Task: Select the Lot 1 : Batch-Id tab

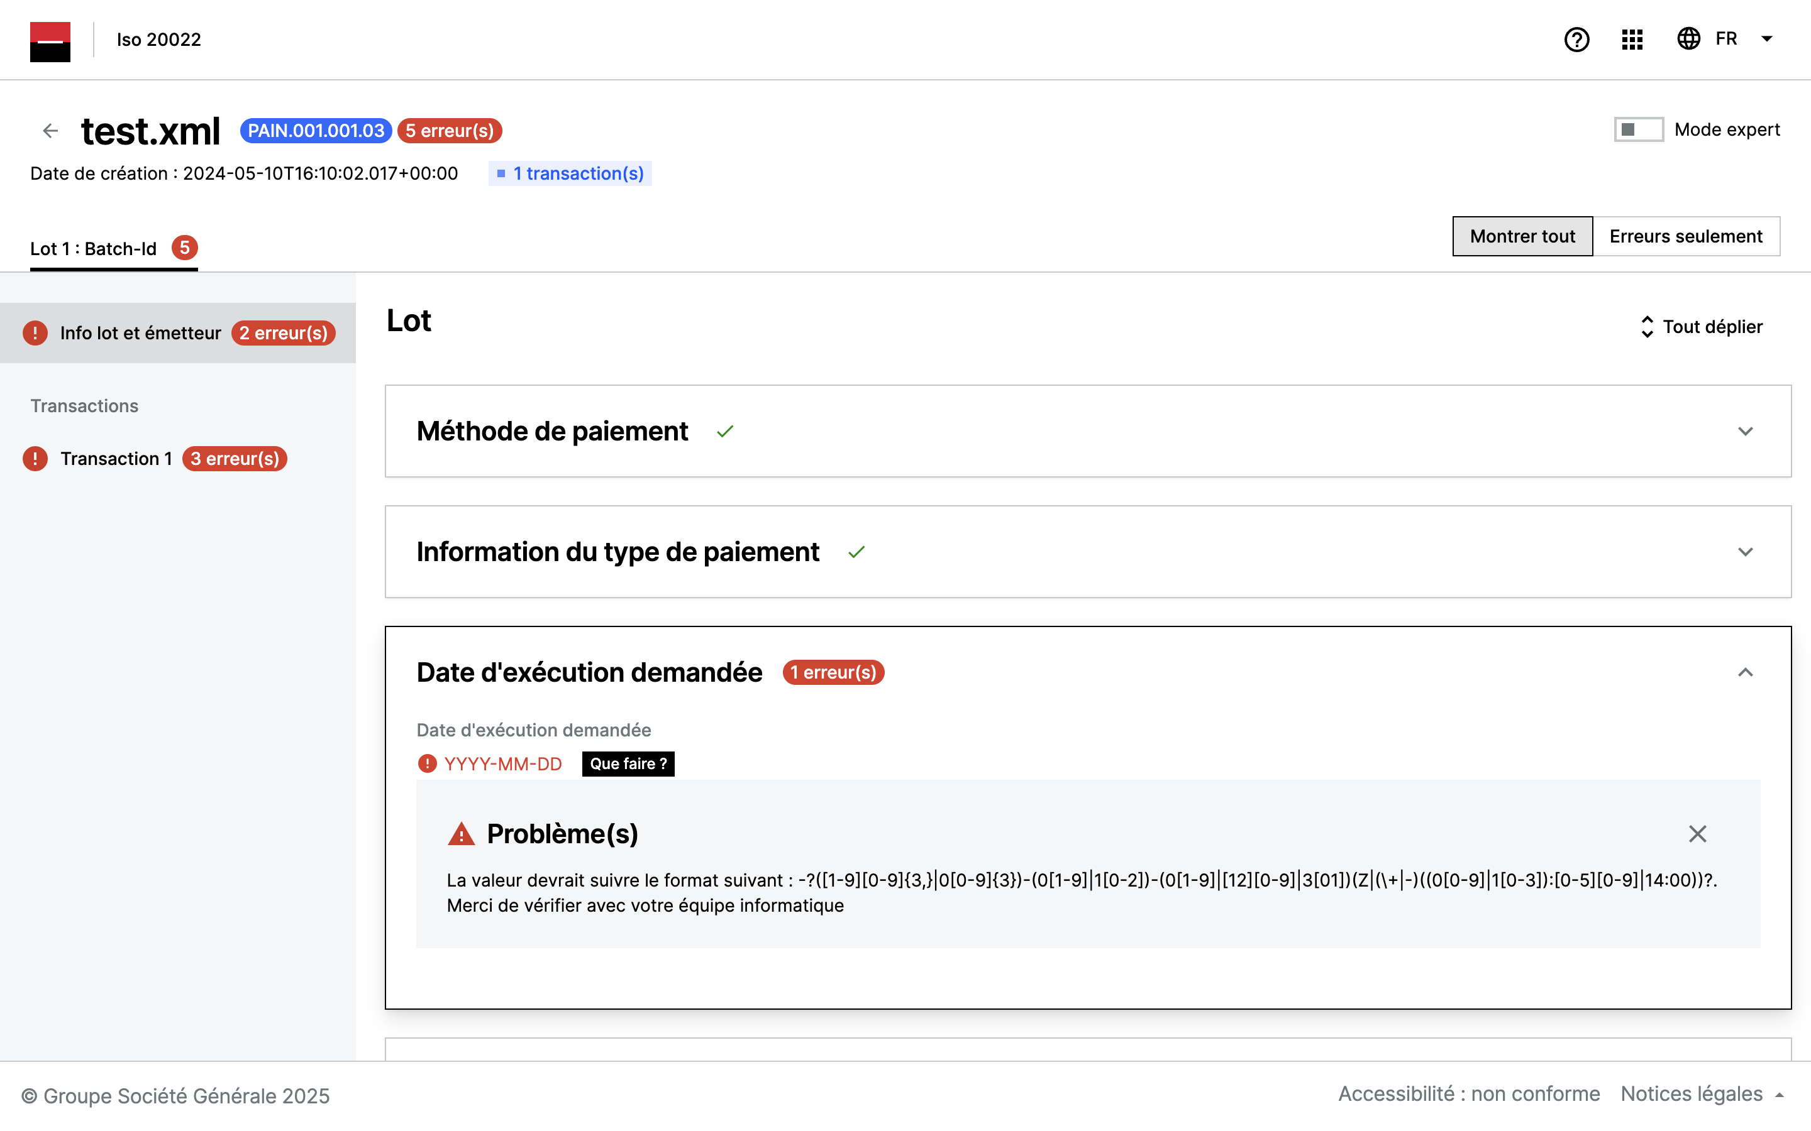Action: pos(94,249)
